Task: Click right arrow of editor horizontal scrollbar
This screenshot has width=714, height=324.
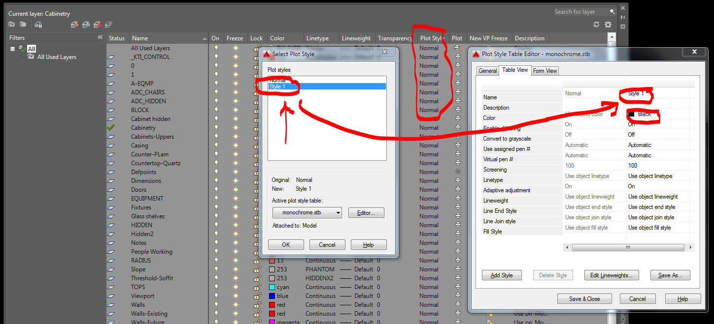Action: pyautogui.click(x=691, y=248)
